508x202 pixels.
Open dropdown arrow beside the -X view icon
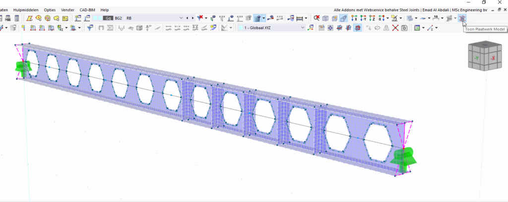coord(387,18)
